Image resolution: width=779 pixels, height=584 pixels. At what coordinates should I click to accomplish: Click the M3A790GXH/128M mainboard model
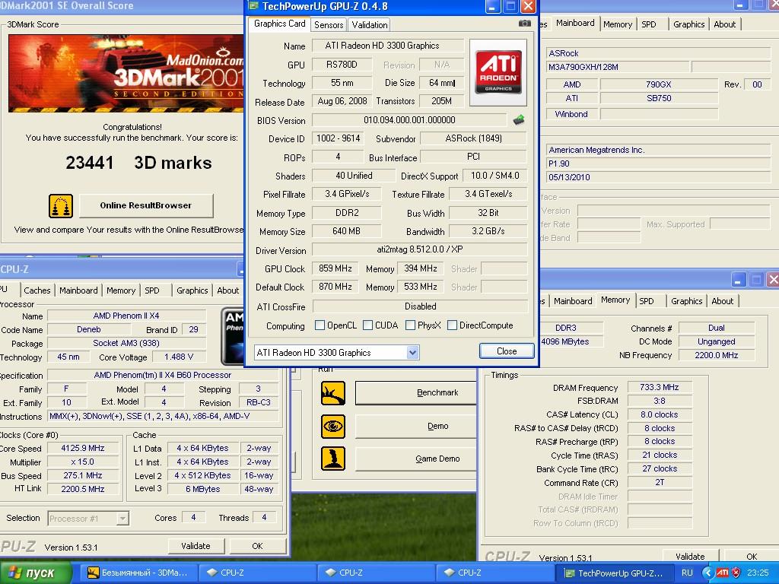618,67
